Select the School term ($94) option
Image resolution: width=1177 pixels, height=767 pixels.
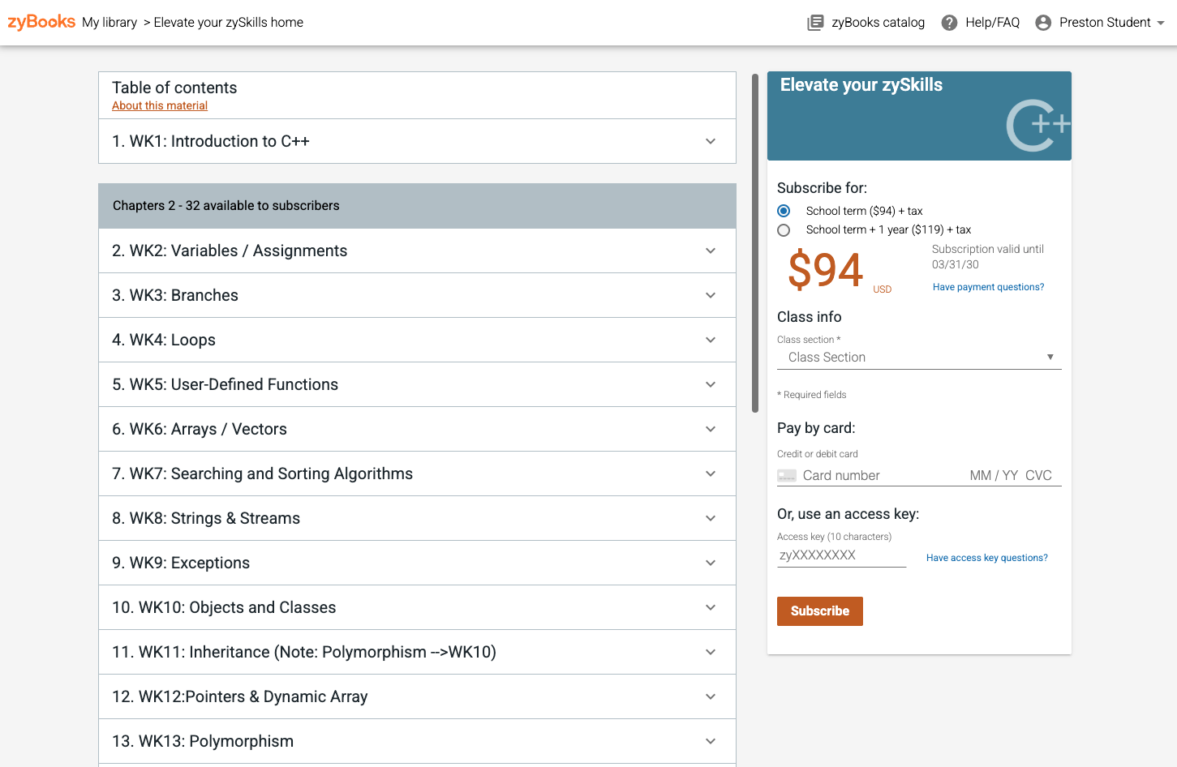pos(784,211)
